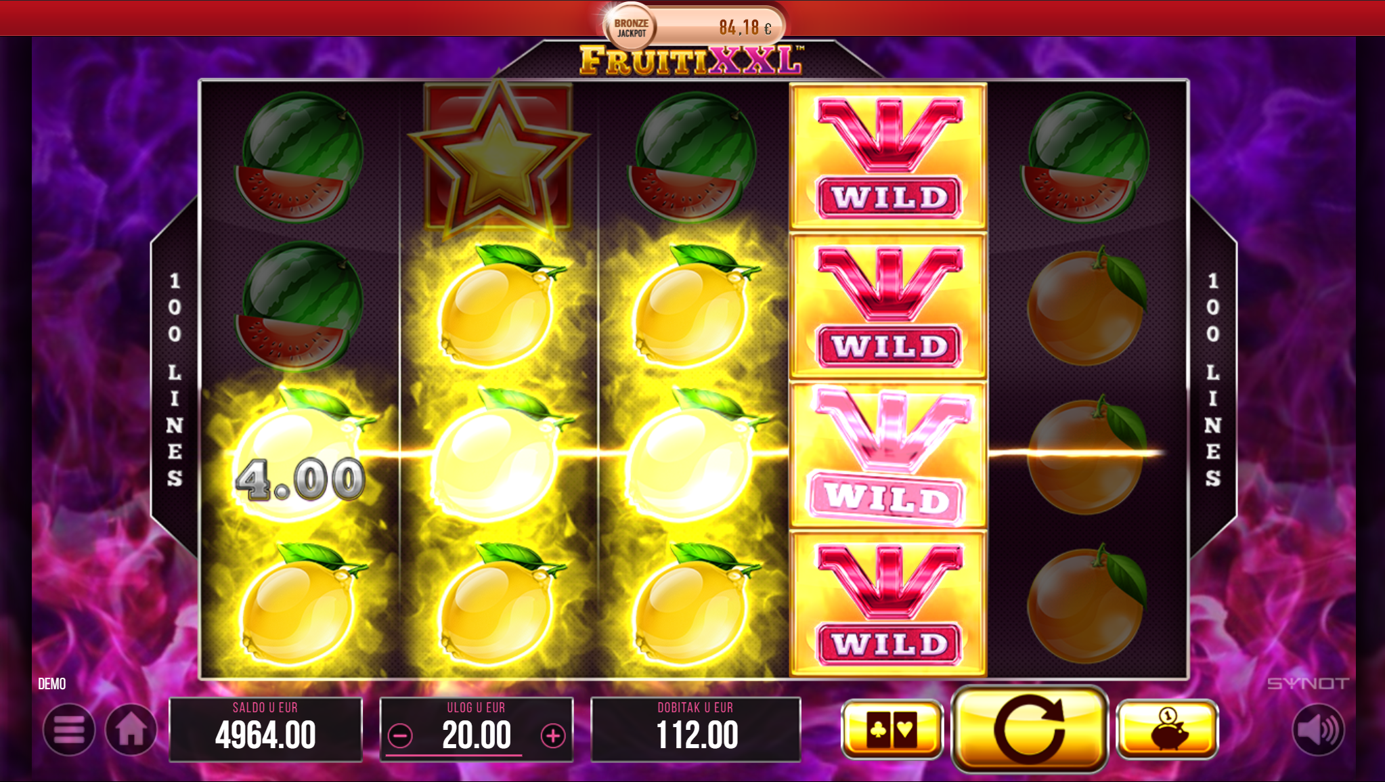The height and width of the screenshot is (782, 1385).
Task: Go to the home lobby
Action: (x=131, y=730)
